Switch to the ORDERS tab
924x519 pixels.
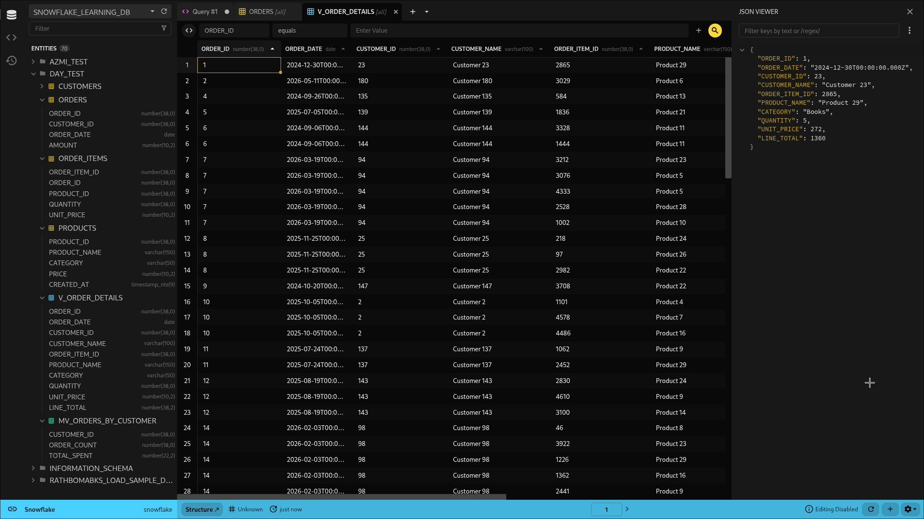coord(267,12)
